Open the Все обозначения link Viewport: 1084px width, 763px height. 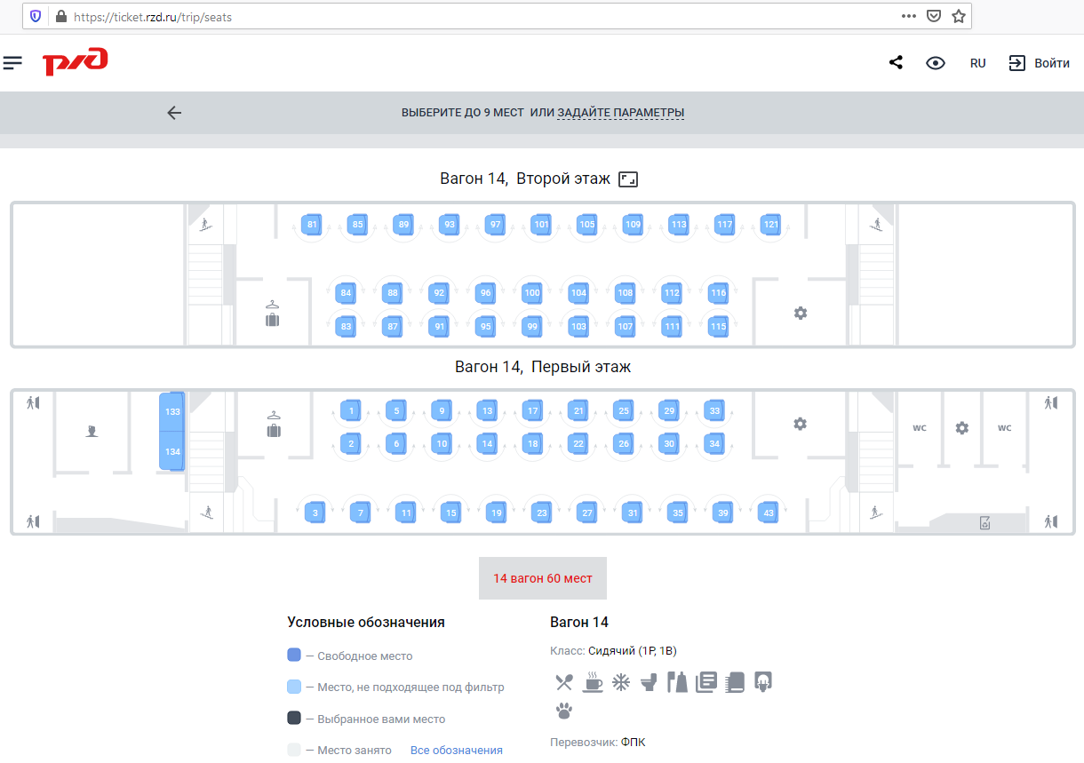(456, 751)
